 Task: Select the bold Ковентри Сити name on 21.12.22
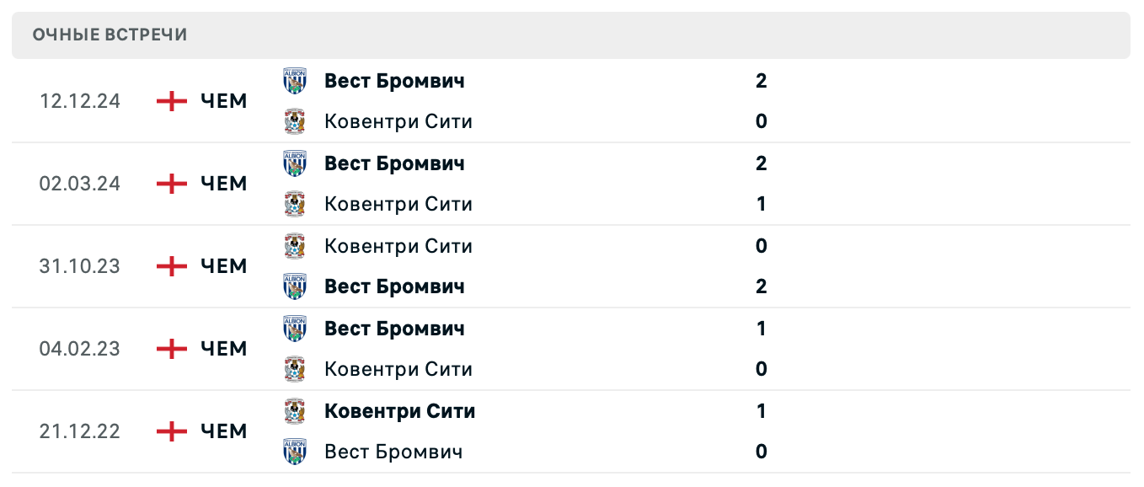point(400,410)
